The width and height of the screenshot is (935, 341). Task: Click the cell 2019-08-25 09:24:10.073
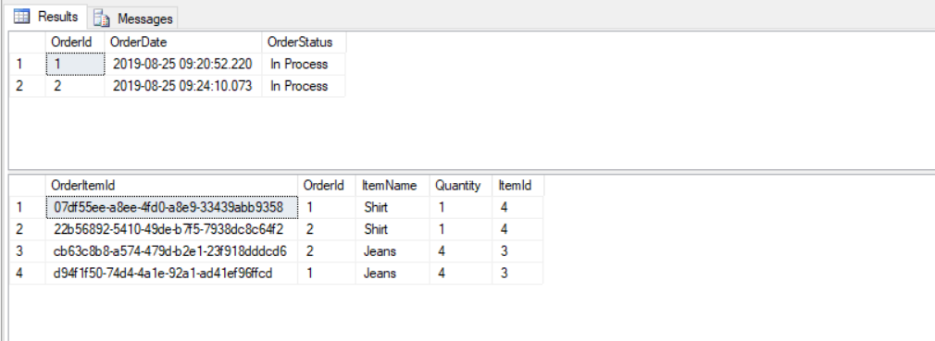pyautogui.click(x=183, y=86)
